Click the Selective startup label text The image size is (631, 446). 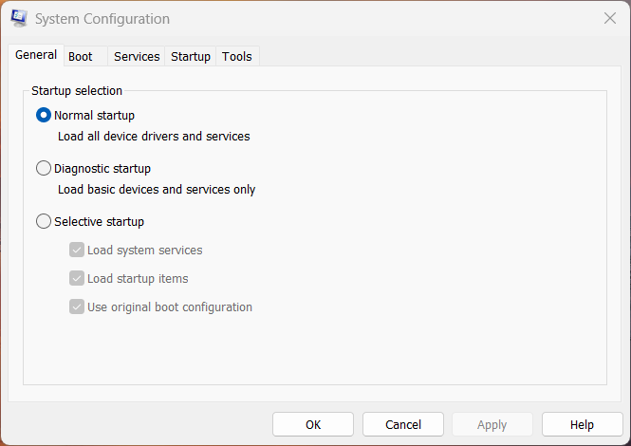click(x=99, y=222)
